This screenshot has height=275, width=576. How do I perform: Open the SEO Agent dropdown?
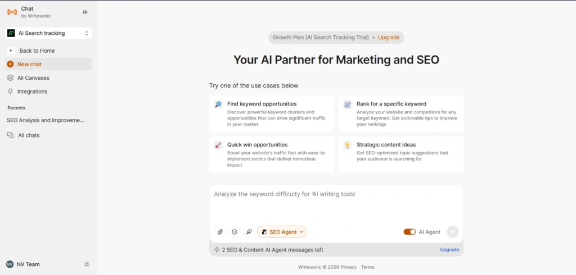tap(282, 232)
